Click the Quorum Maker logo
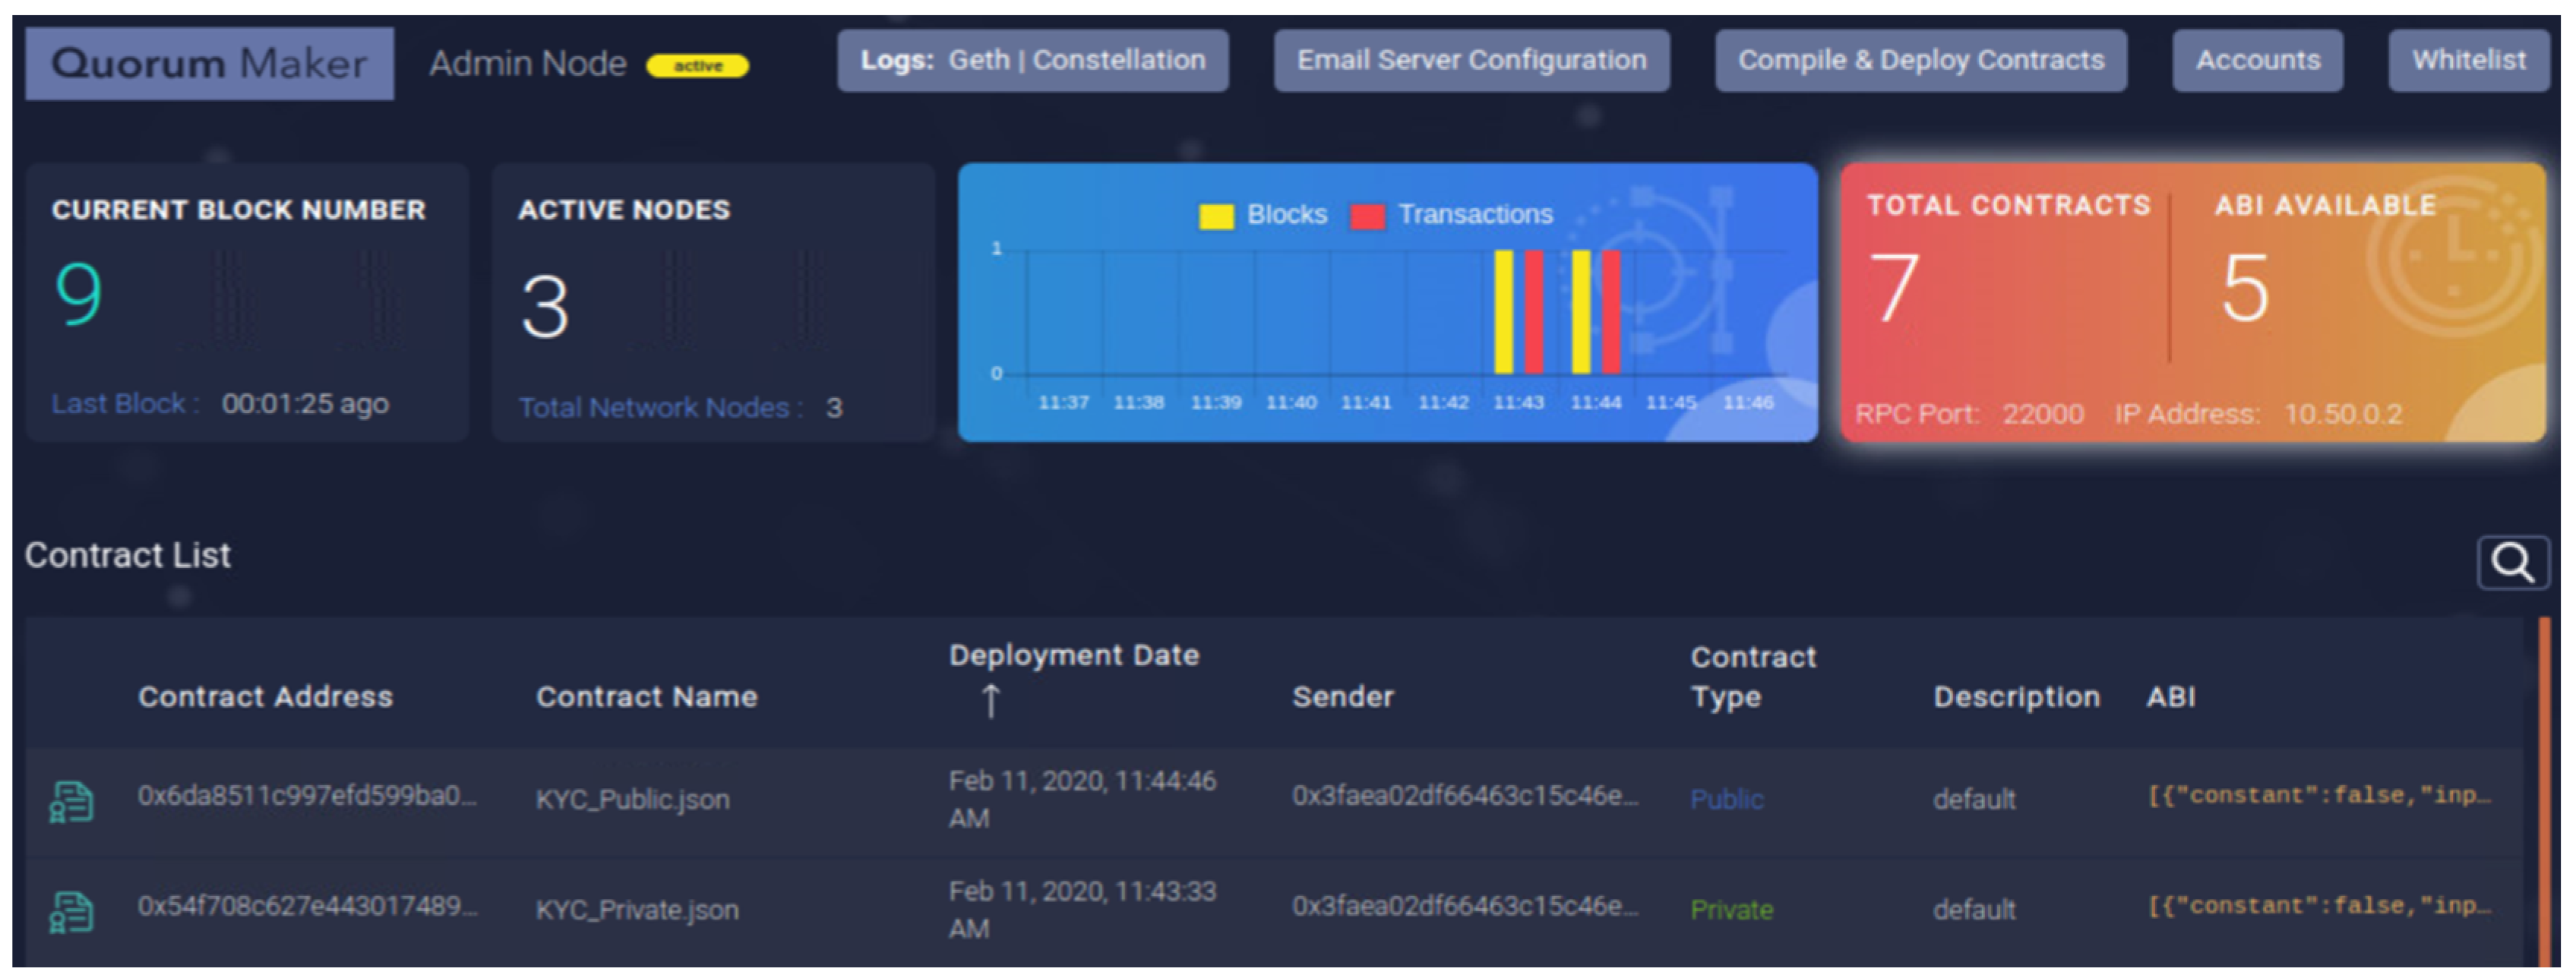This screenshot has height=978, width=2576. coord(209,64)
